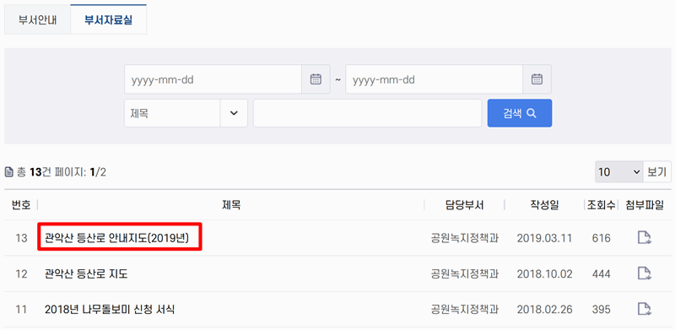Click the start date yyyy-mm-dd field
This screenshot has height=330, width=675.
tap(213, 79)
